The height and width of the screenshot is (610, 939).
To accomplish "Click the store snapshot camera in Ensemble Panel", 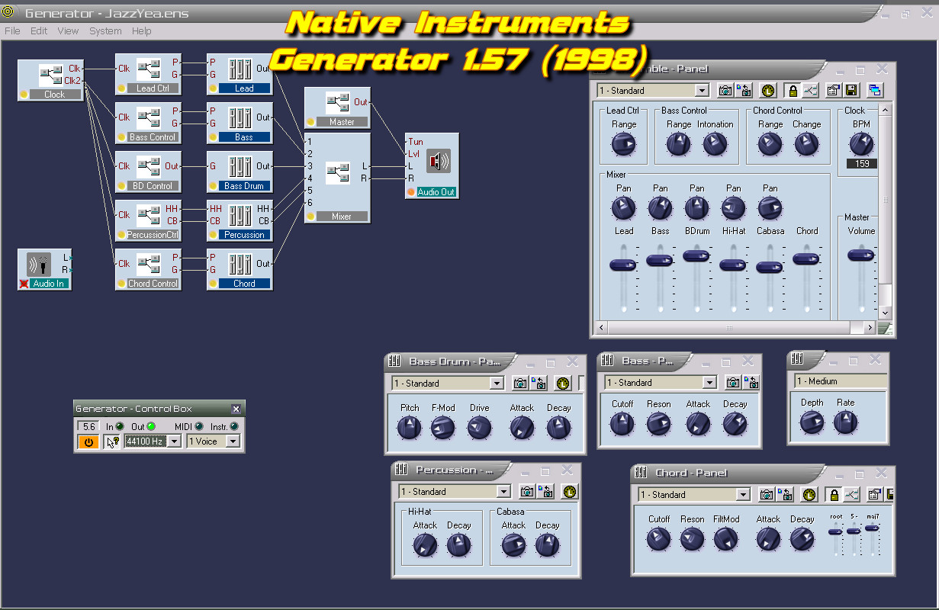I will pos(725,90).
